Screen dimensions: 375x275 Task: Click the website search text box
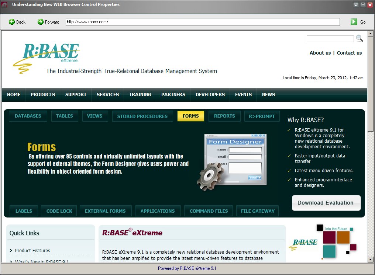tap(330, 39)
